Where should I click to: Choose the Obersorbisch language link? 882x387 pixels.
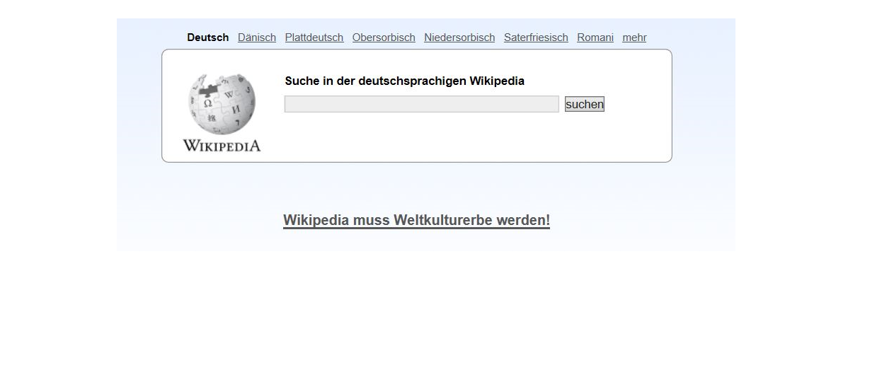(x=383, y=37)
